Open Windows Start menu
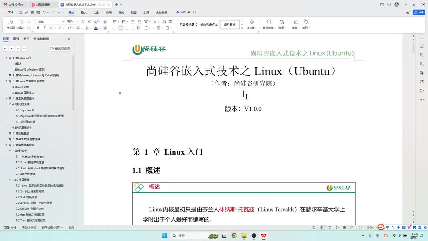The image size is (428, 241). (165, 236)
